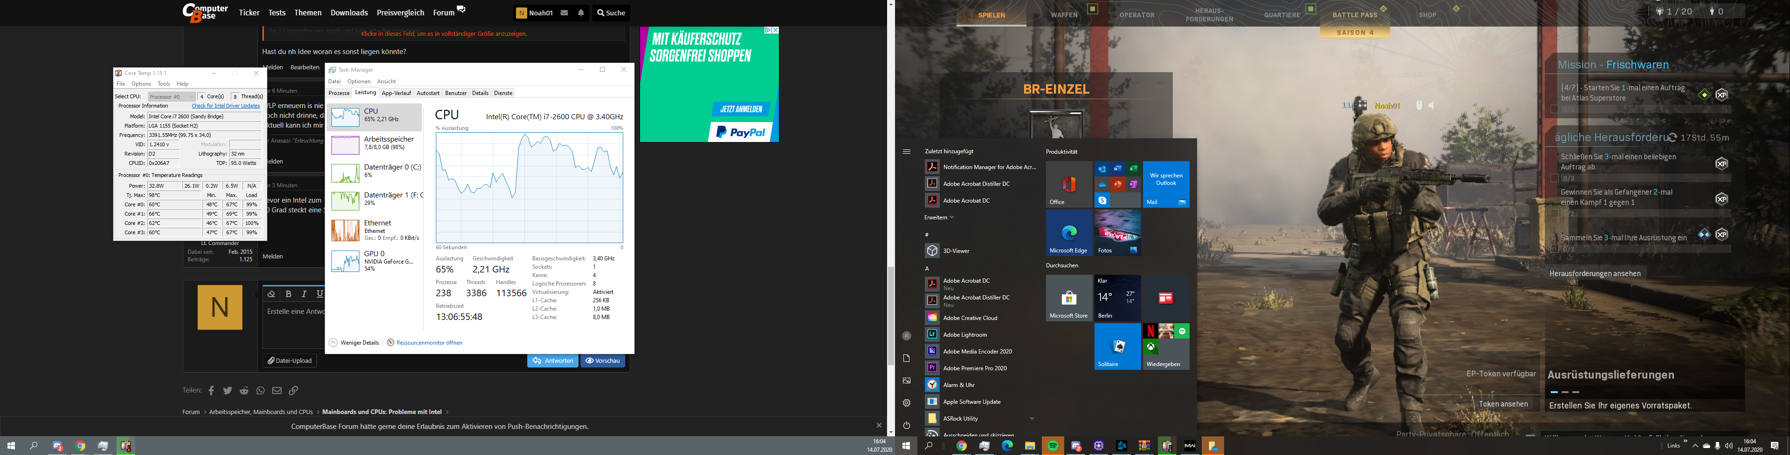Click 'Token ansehen' in the game
The width and height of the screenshot is (1790, 455).
(x=1503, y=404)
